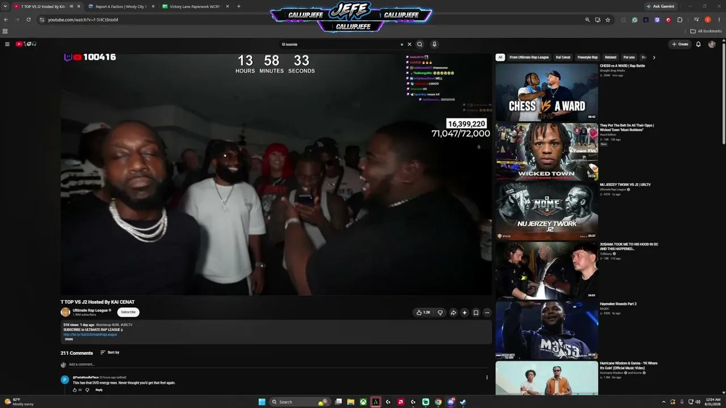The height and width of the screenshot is (408, 726).
Task: Mute the T TOP VS J2 tab audio
Action: click(x=71, y=7)
